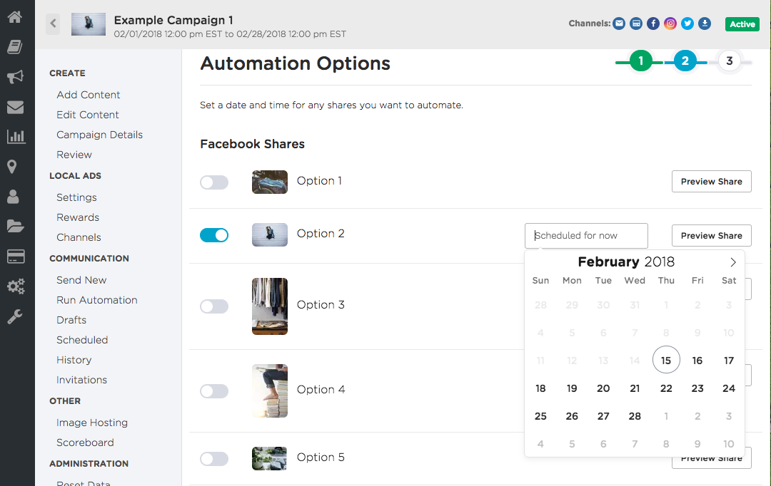This screenshot has width=771, height=486.
Task: Go to step 1 in progress
Action: 640,61
